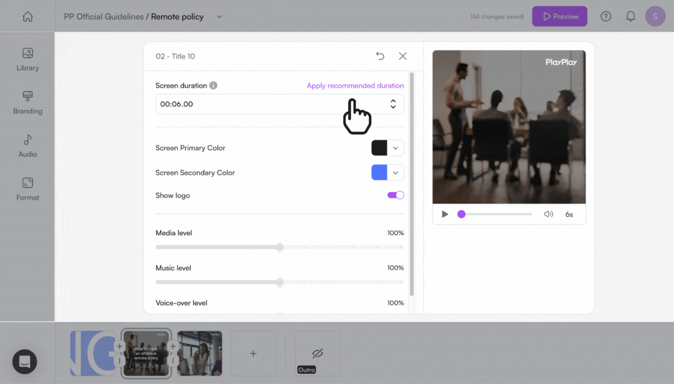Mute the preview player volume
Viewport: 674px width, 384px height.
tap(548, 214)
